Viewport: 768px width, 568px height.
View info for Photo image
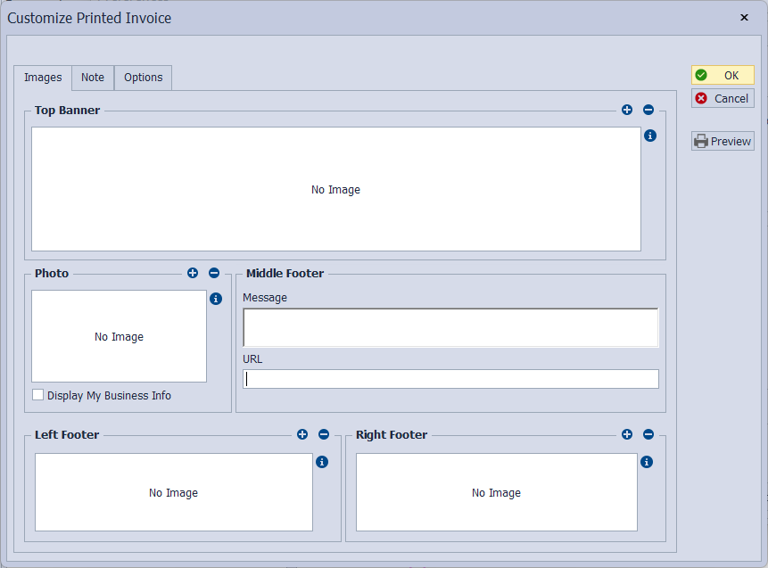point(216,299)
